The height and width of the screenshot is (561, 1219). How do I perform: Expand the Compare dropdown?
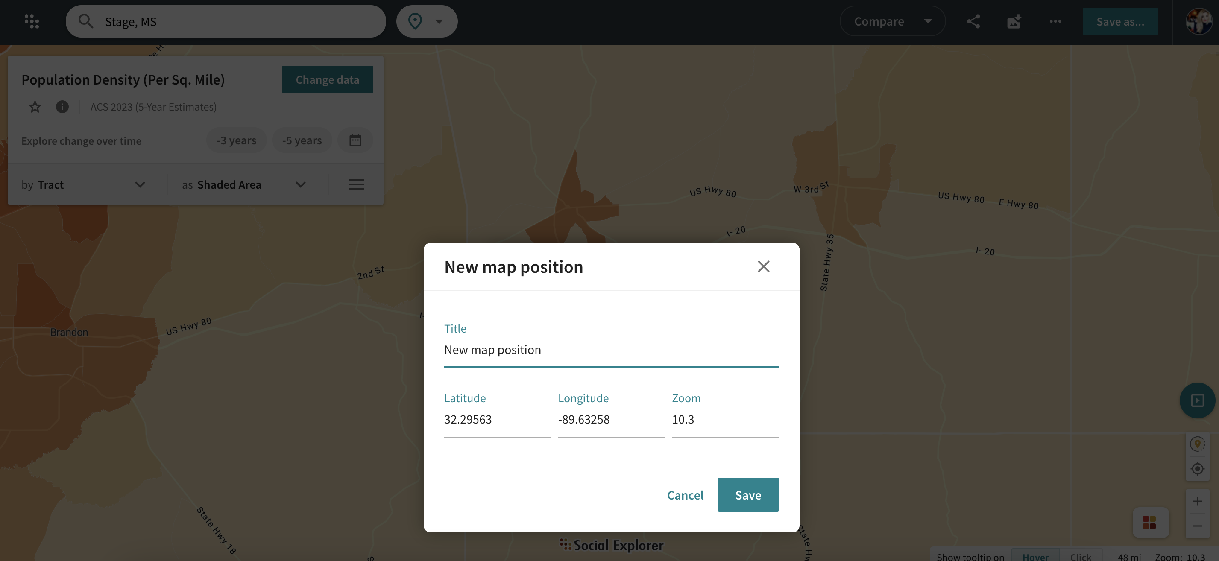coord(892,21)
